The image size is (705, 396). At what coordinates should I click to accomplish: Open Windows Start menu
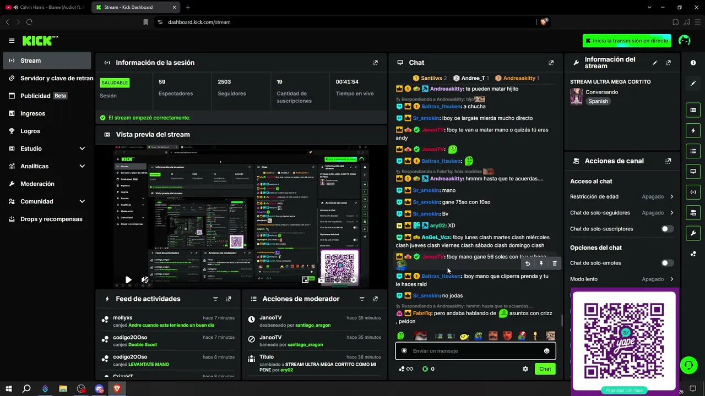8,389
